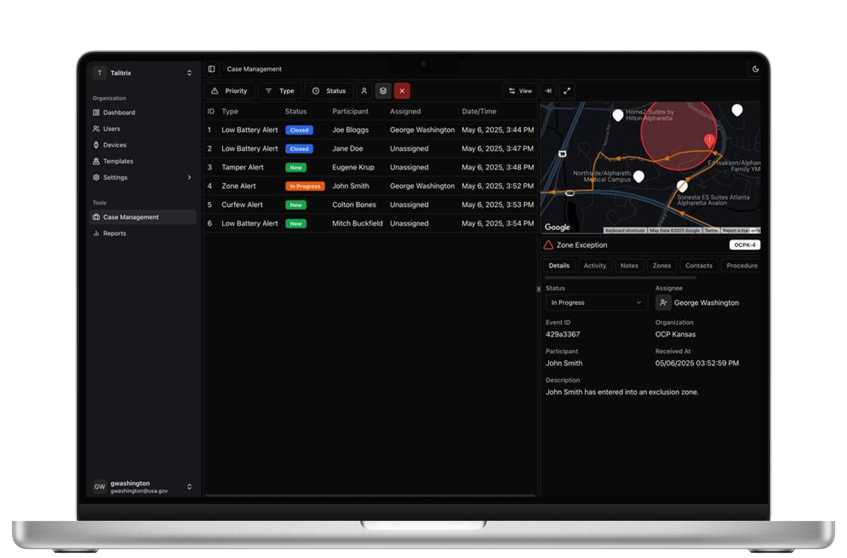The image size is (847, 558).
Task: Click the red exclusion zone alert marker
Action: (x=709, y=140)
